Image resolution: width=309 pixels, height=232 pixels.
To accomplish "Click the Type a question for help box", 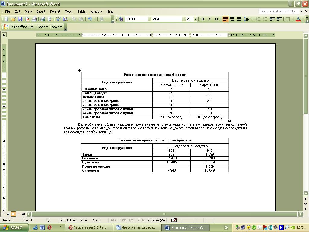I will coord(278,11).
